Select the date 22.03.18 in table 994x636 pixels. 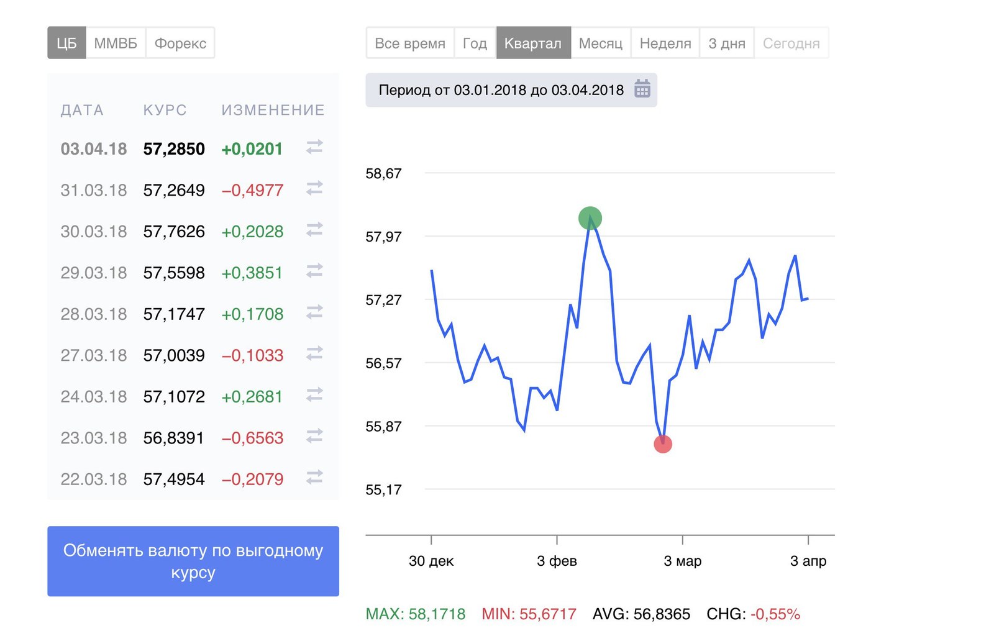coord(94,479)
